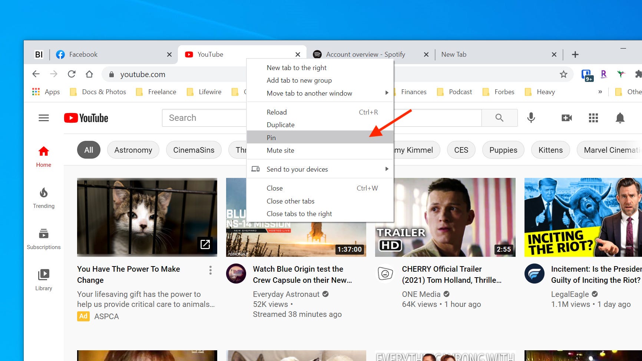Show hidden bookmarks with double chevron
642x361 pixels.
coord(600,92)
